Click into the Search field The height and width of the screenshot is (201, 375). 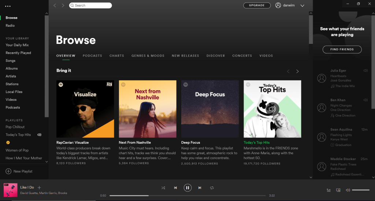[x=92, y=5]
